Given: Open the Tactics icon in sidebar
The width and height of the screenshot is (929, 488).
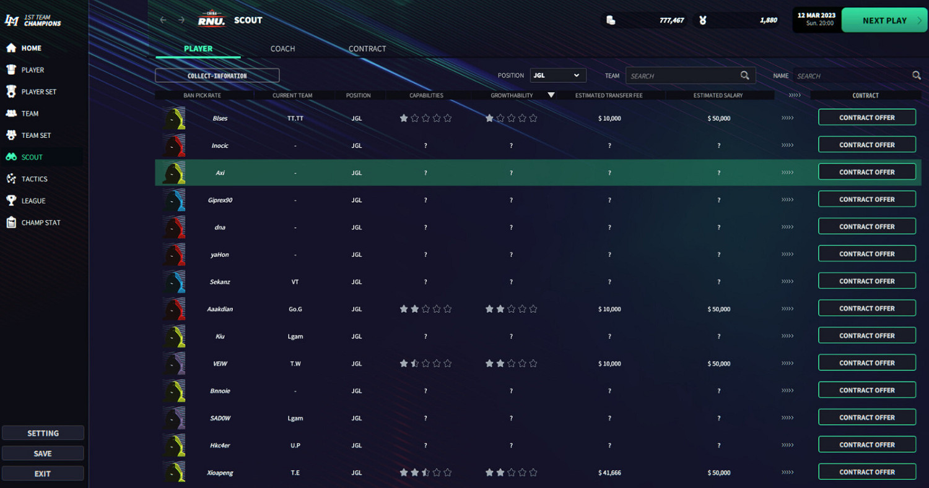Looking at the screenshot, I should (x=11, y=179).
